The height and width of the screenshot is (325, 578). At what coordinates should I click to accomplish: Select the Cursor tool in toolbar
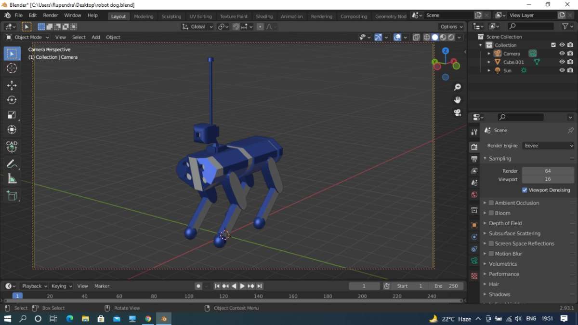(x=12, y=68)
